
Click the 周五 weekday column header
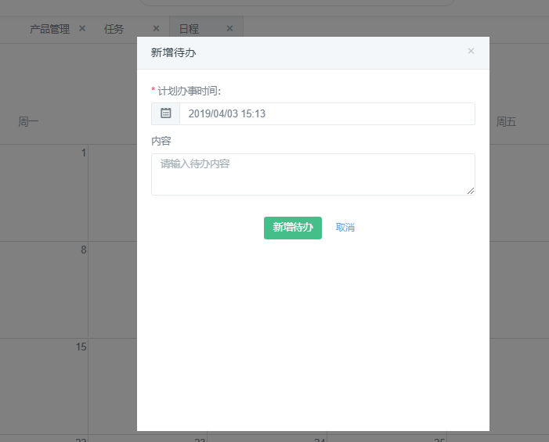click(x=506, y=122)
